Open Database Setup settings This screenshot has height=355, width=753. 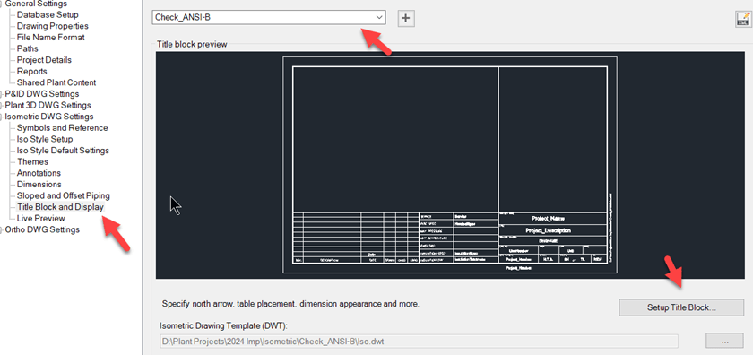coord(48,15)
